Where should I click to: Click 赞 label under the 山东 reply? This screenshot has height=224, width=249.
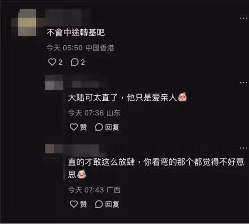click(83, 127)
